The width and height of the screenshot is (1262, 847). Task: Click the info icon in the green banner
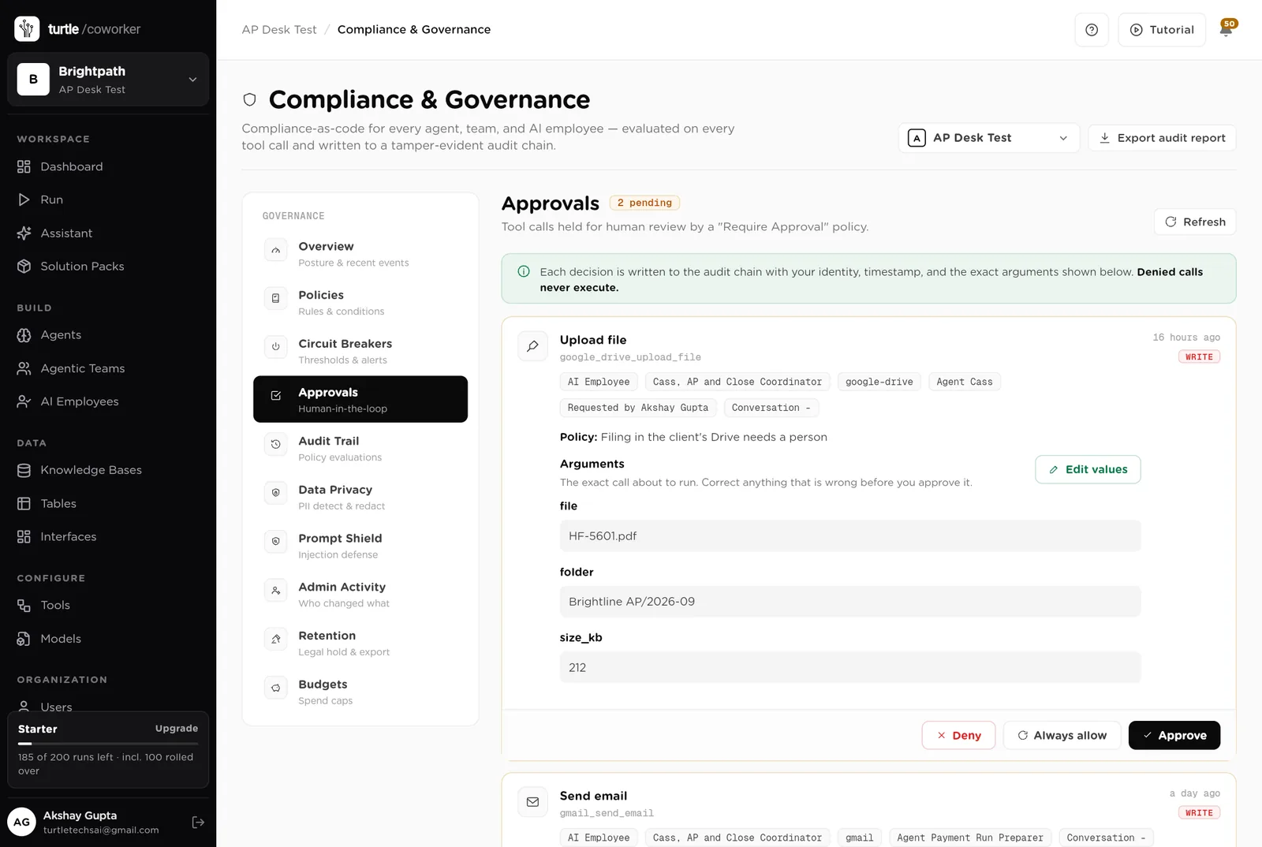pos(524,271)
